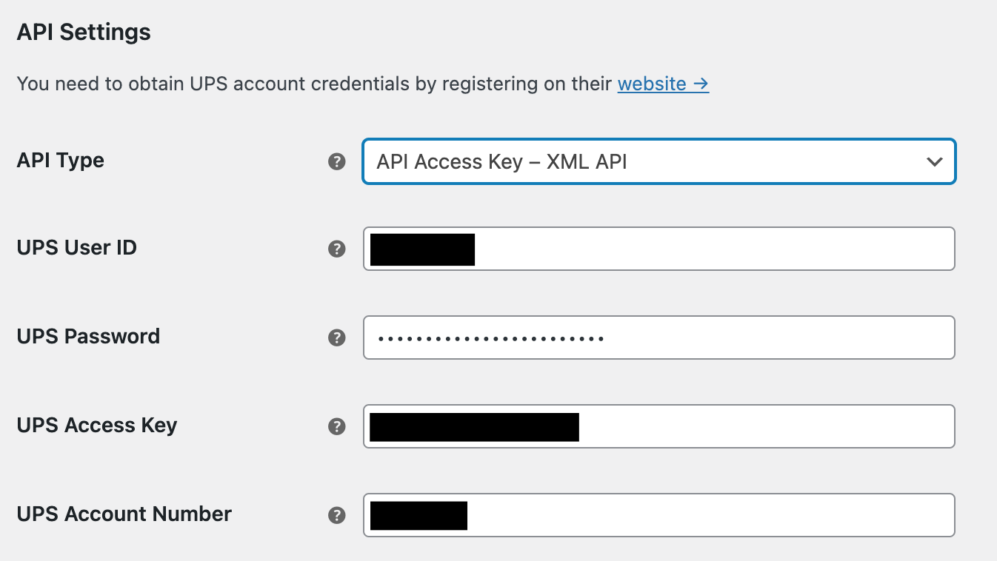Click the UPS Password label
Viewport: 997px width, 561px height.
click(88, 337)
